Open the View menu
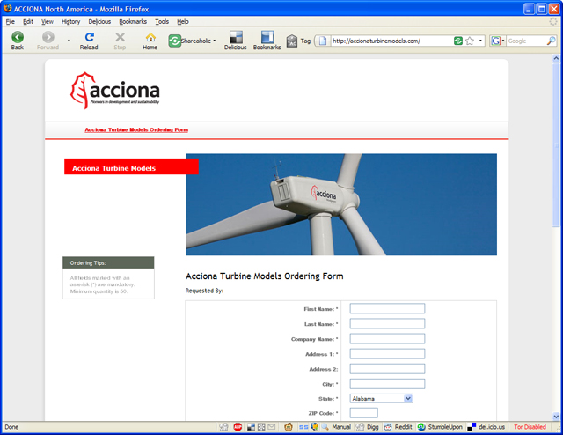Image resolution: width=563 pixels, height=435 pixels. [48, 21]
